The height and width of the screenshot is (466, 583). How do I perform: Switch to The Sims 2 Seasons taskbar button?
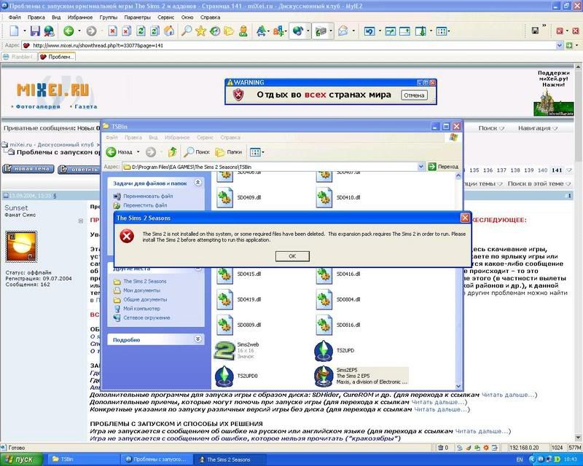(x=230, y=459)
